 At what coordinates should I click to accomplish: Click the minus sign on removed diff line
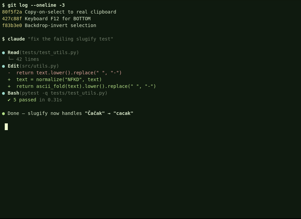click(x=9, y=73)
